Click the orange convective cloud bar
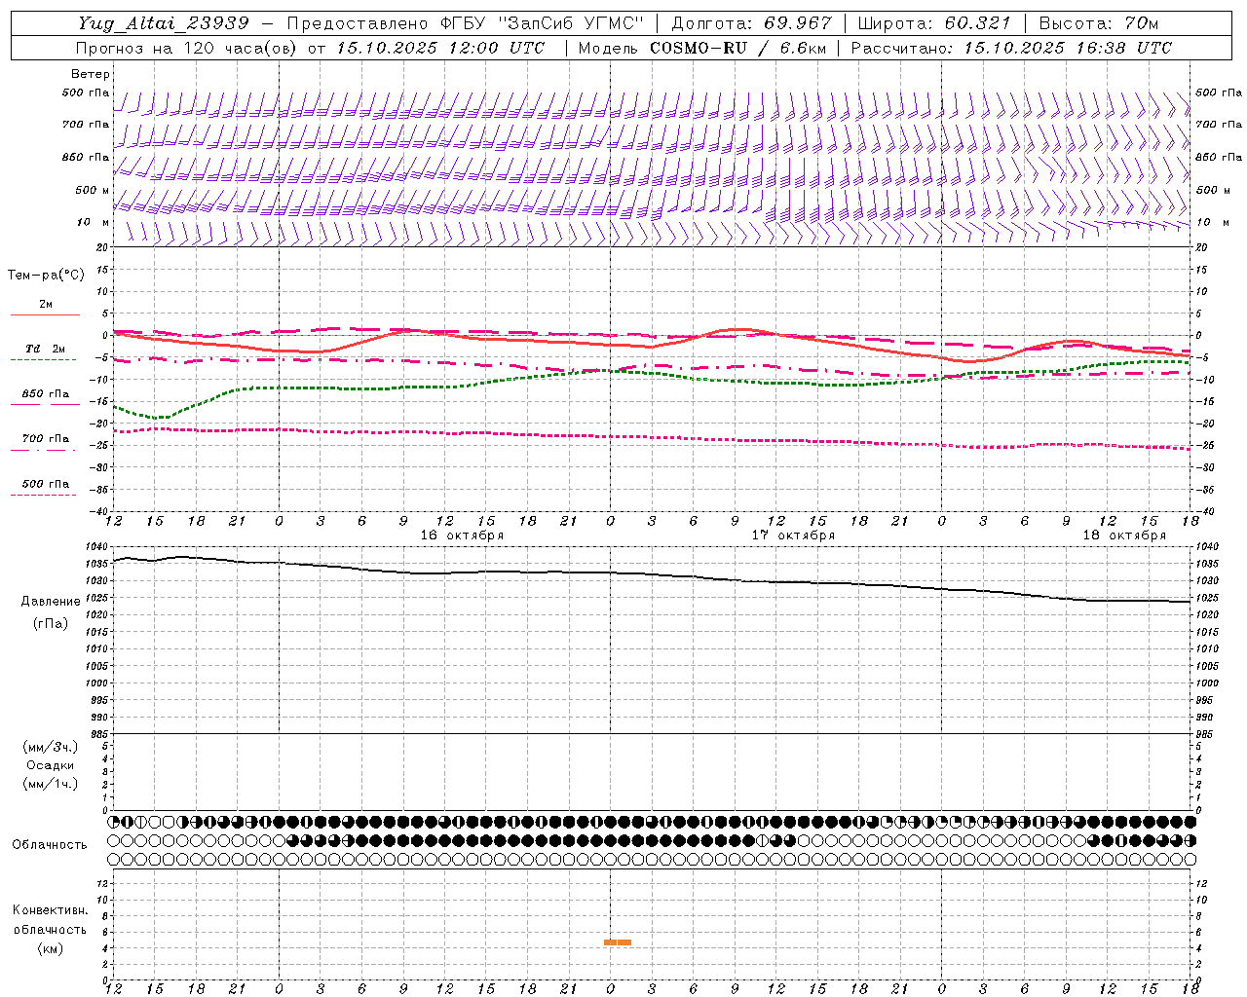This screenshot has height=997, width=1247. tap(618, 942)
